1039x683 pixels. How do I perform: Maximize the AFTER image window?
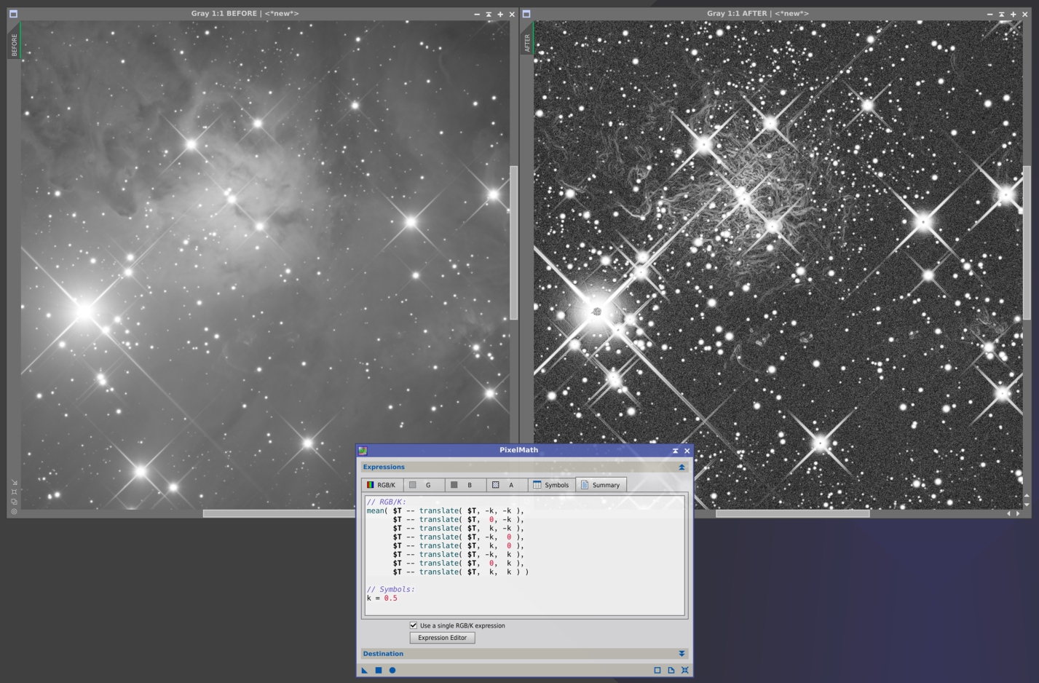[x=1013, y=14]
